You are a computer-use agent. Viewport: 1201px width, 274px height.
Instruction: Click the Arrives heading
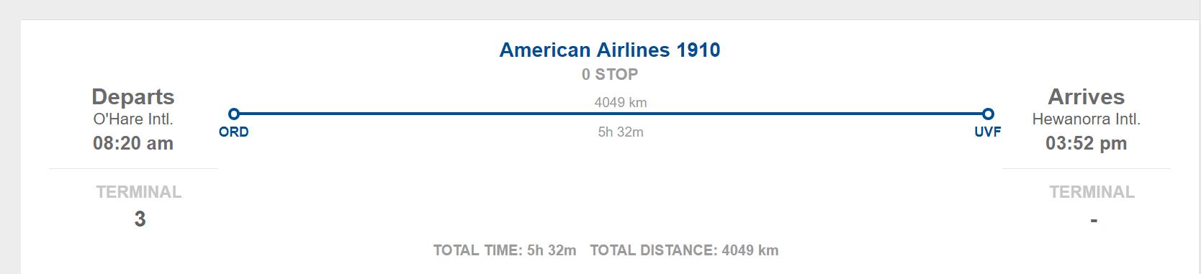1086,96
